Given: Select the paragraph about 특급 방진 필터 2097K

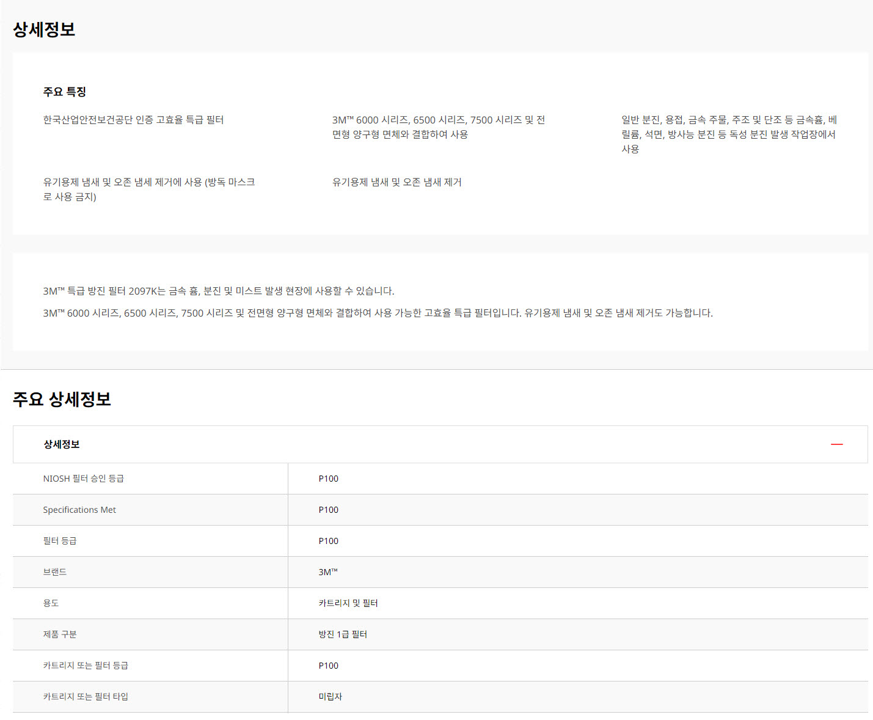Looking at the screenshot, I should click(x=219, y=291).
